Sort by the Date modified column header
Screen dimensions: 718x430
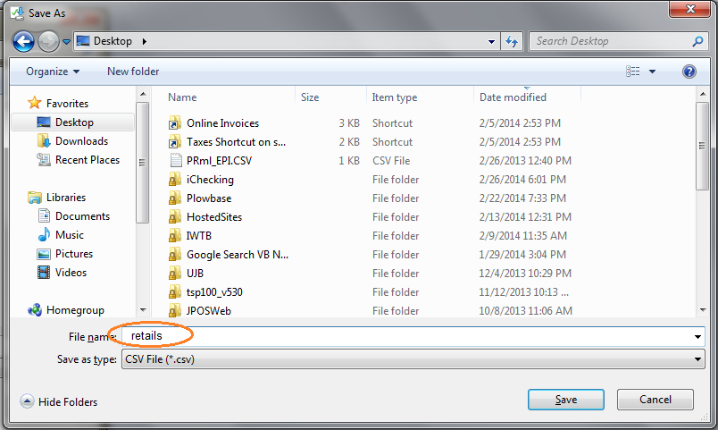513,97
